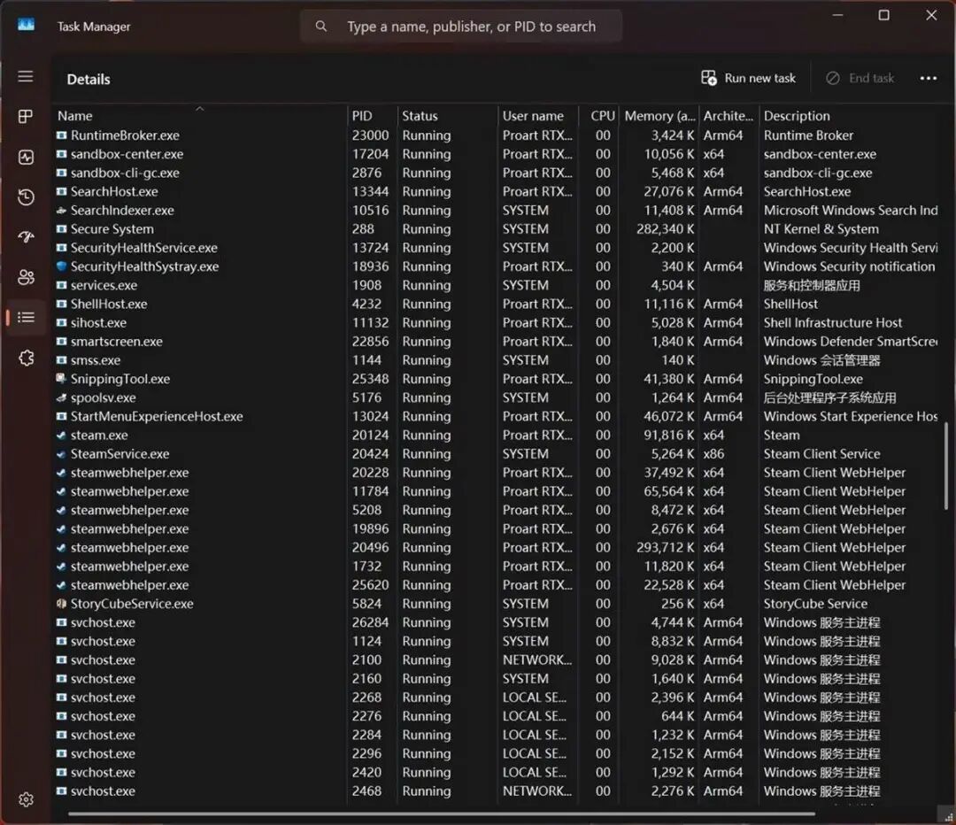Open the Performance page icon
The height and width of the screenshot is (825, 956).
tap(26, 158)
